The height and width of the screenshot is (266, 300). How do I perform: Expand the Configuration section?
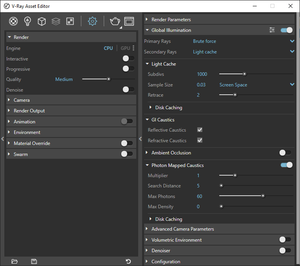[219, 261]
